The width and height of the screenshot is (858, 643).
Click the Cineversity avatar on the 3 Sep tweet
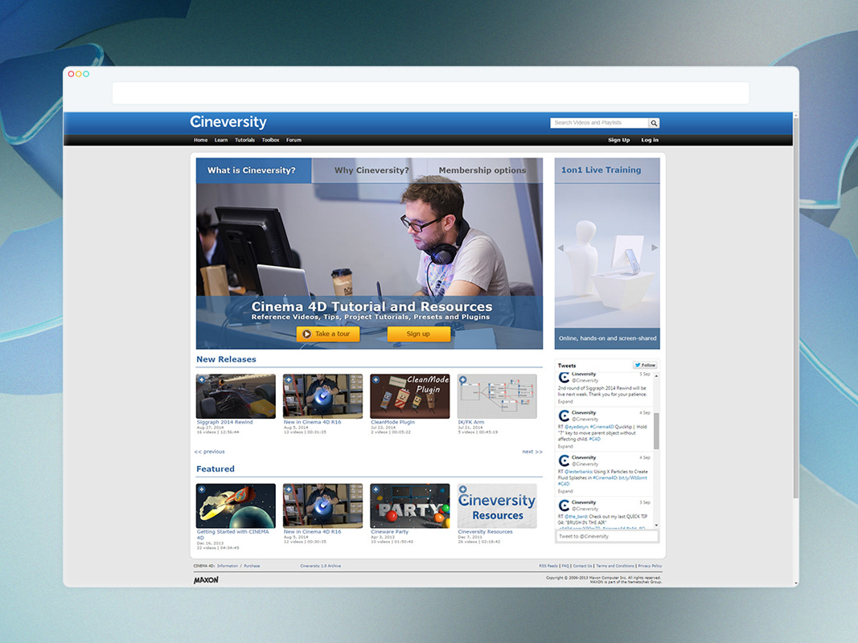click(564, 506)
